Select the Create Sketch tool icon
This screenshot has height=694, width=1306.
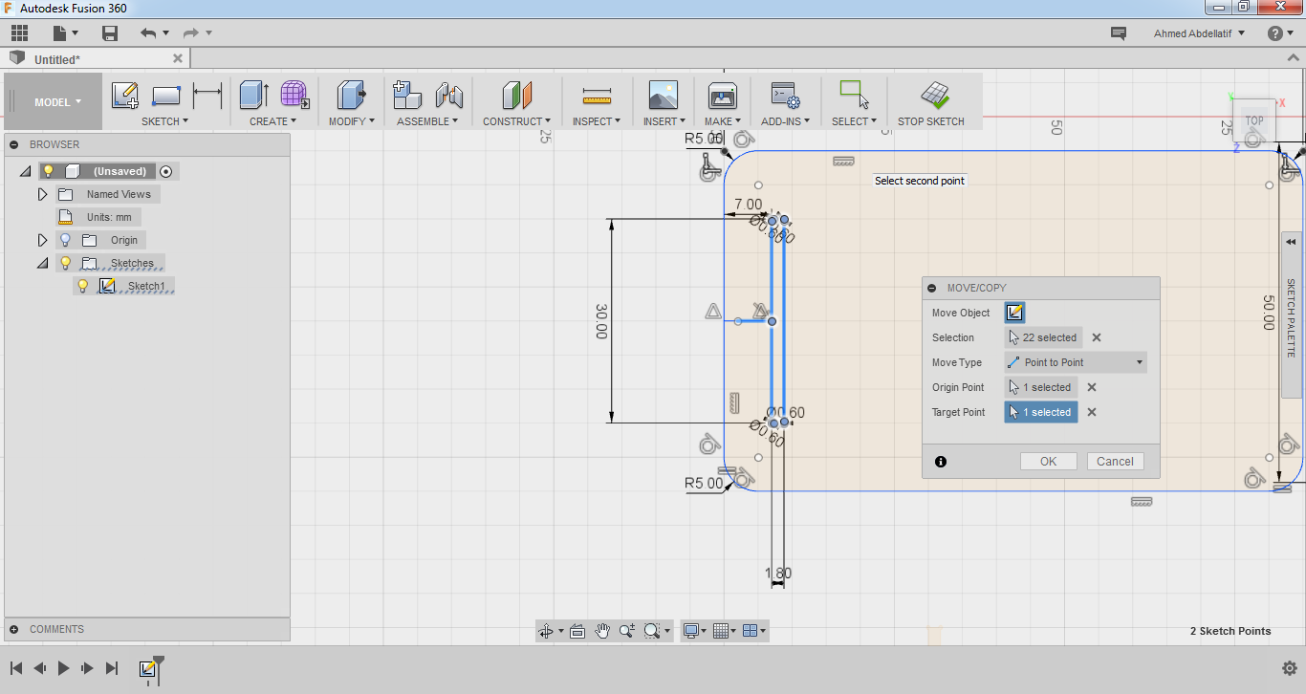[125, 95]
